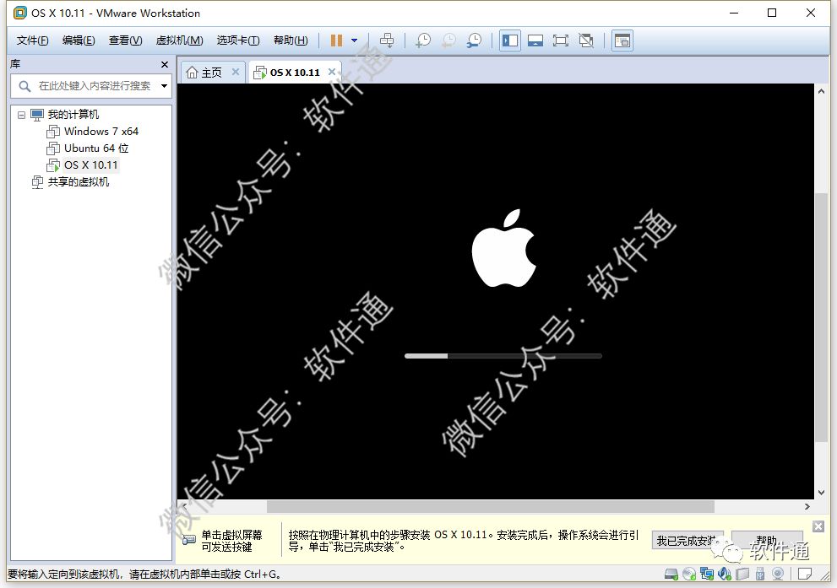Click the hard disk status icon
This screenshot has width=837, height=588.
[x=671, y=575]
